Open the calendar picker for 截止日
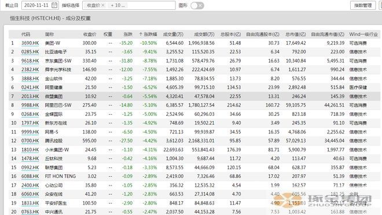The height and width of the screenshot is (215, 382). [x=54, y=5]
